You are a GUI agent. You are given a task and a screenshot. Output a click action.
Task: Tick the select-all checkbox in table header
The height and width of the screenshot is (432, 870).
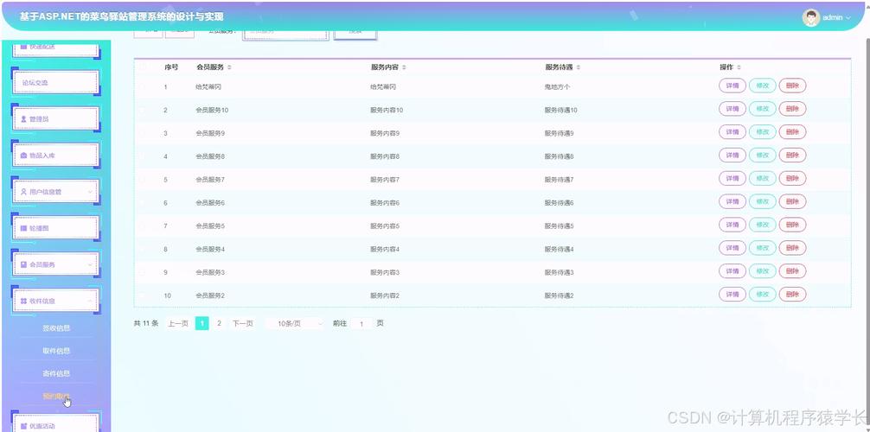click(x=144, y=67)
